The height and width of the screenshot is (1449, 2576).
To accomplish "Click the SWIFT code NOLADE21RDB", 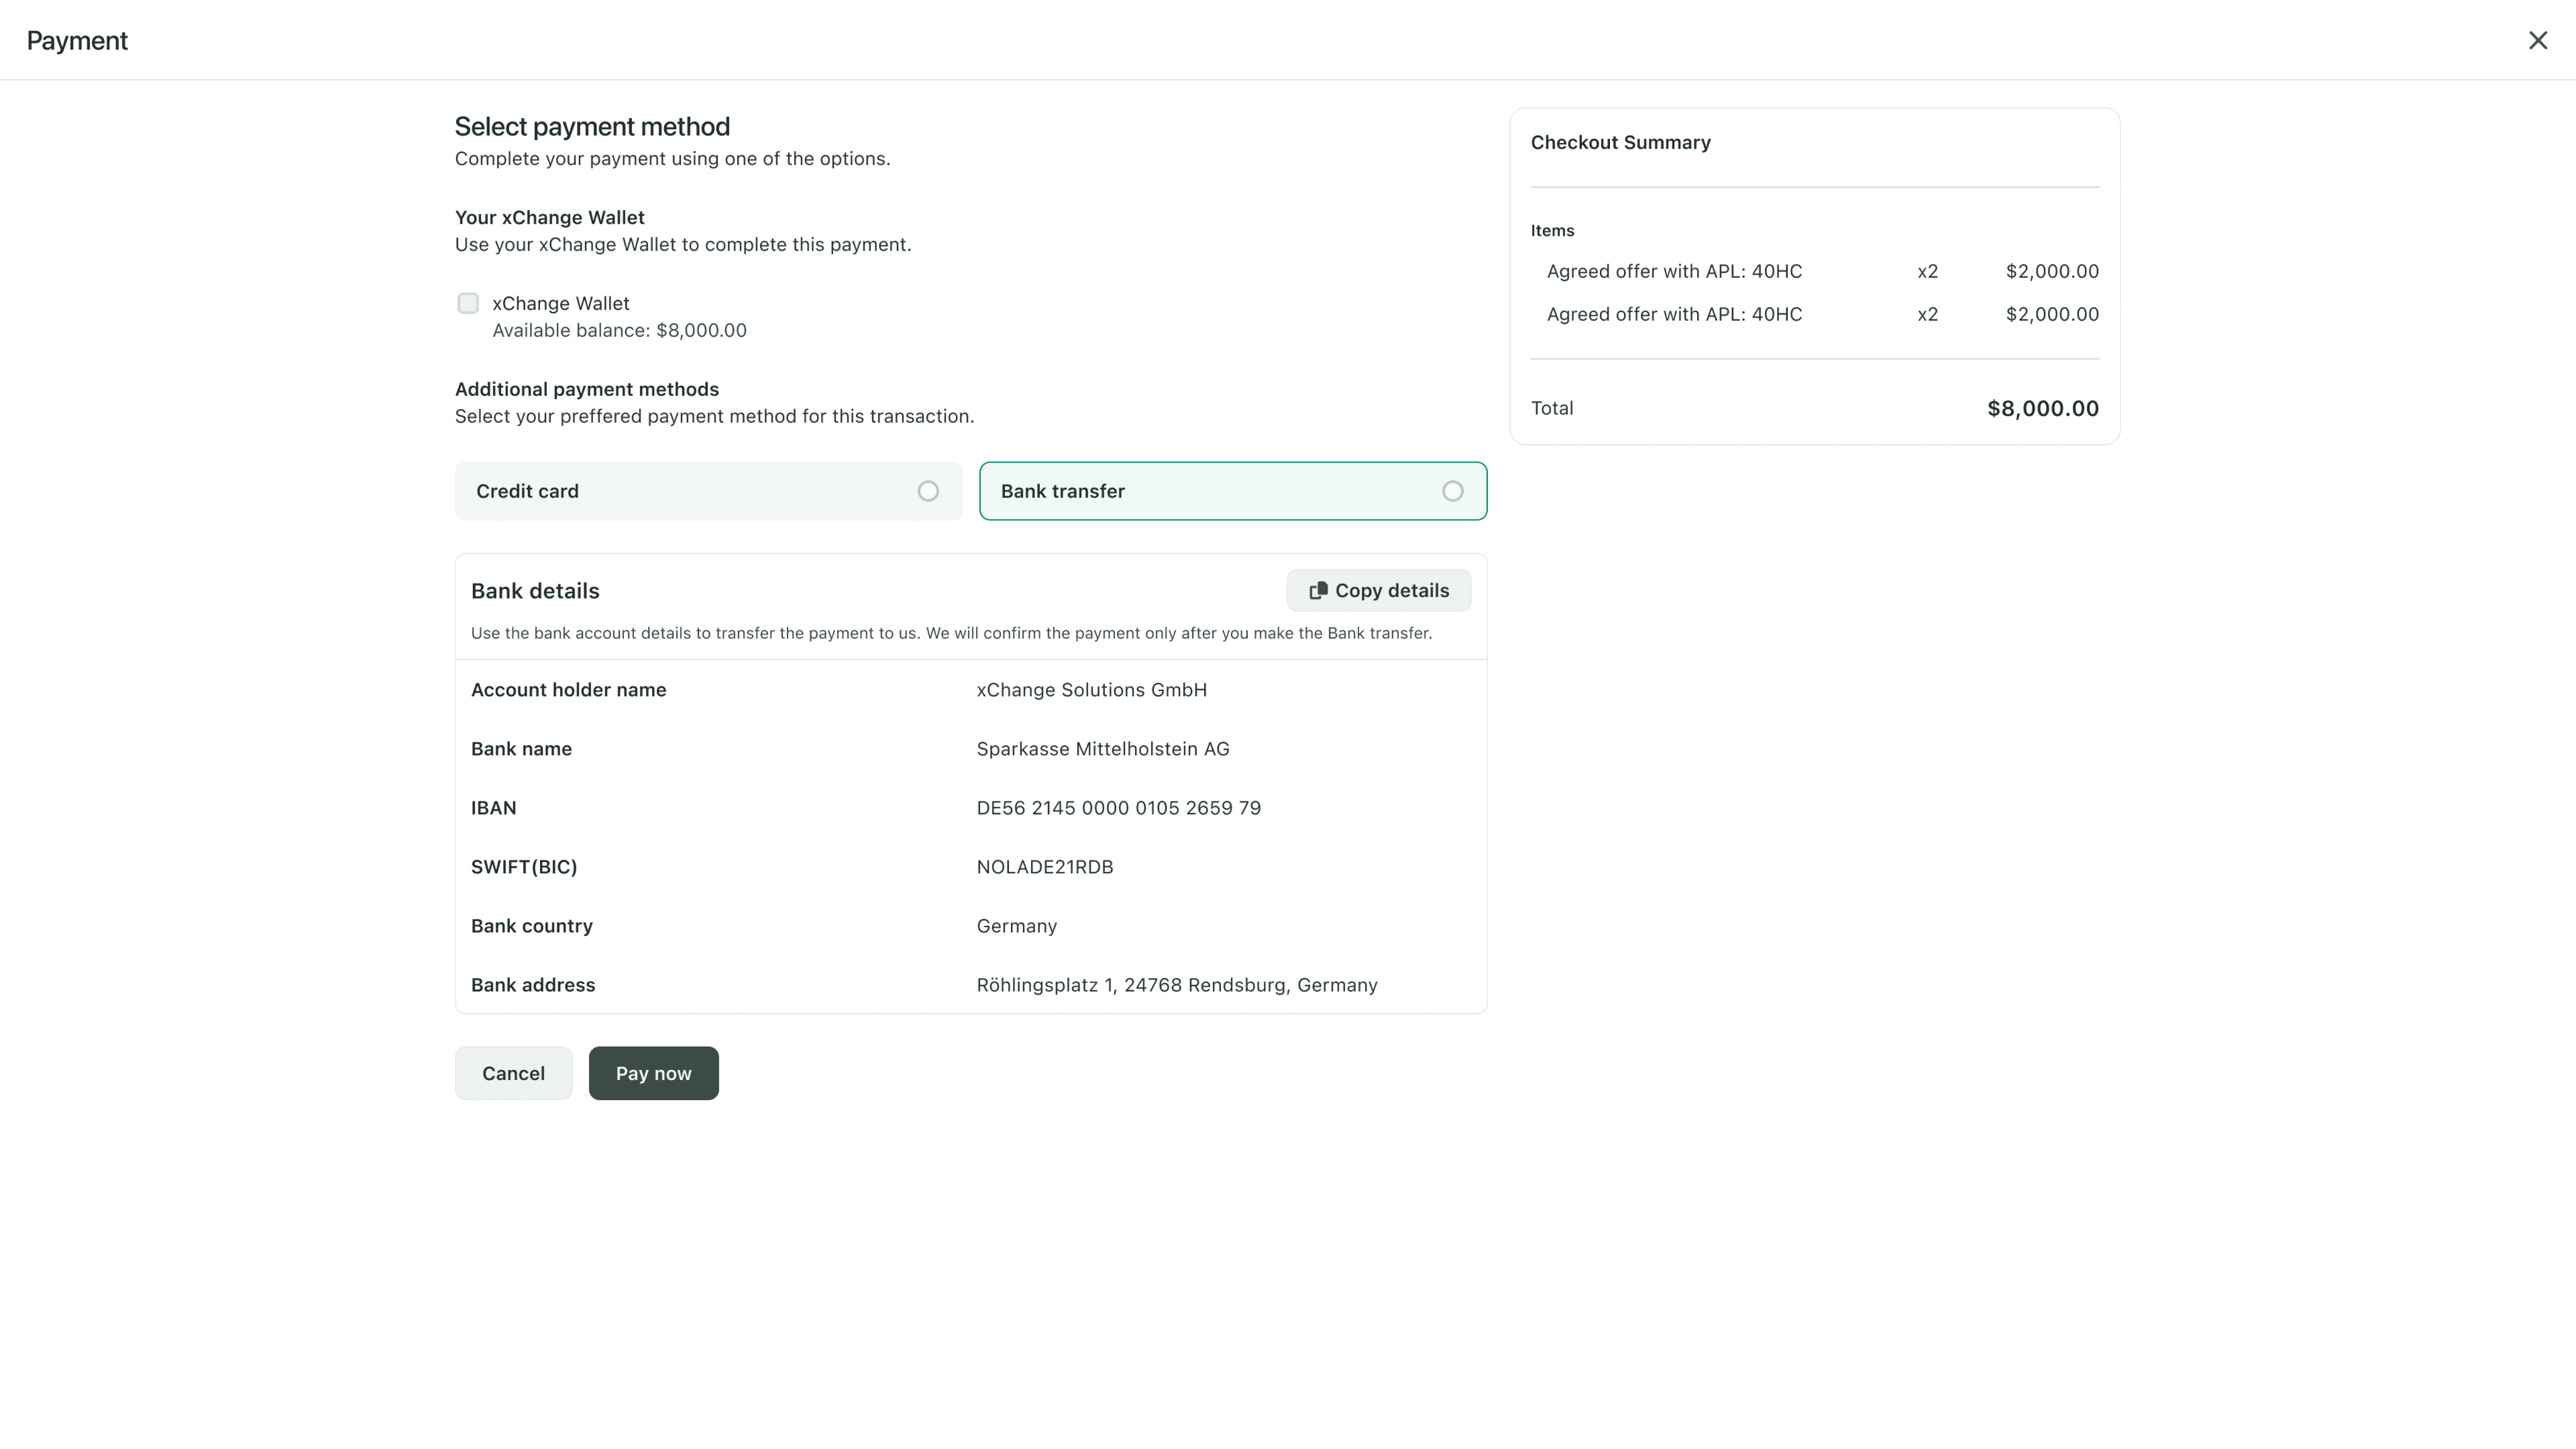I will [x=1044, y=867].
